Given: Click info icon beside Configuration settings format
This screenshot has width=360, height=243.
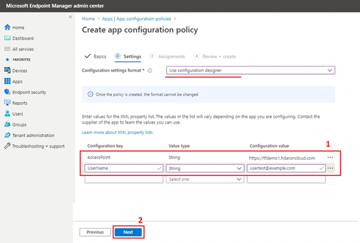Looking at the screenshot, I should click(149, 70).
